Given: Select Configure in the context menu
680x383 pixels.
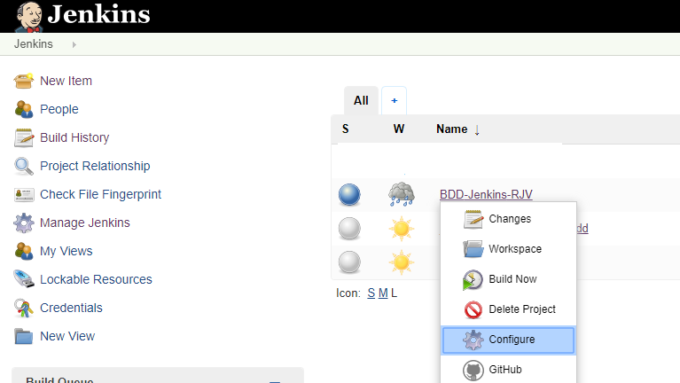Looking at the screenshot, I should (508, 340).
